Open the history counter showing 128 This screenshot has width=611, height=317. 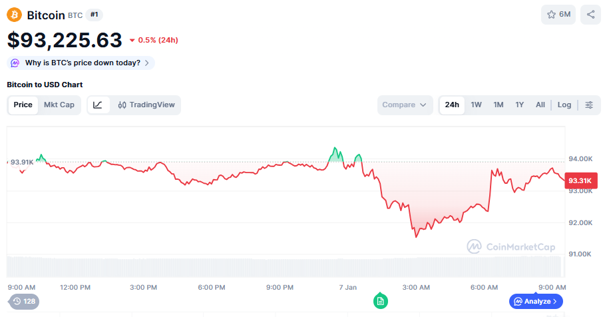(x=24, y=301)
